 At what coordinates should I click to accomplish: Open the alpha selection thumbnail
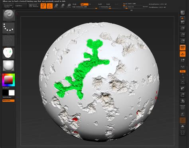click(8, 41)
